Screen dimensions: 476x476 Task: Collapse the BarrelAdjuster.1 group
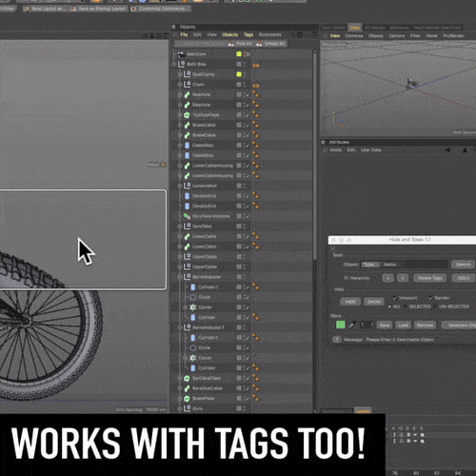[180, 327]
